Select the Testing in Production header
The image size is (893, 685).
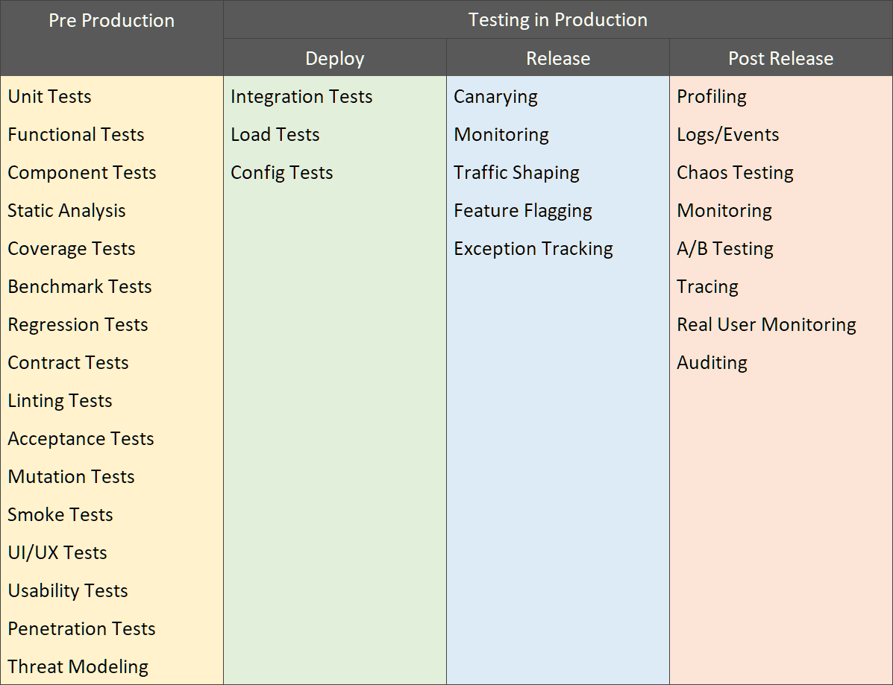557,19
